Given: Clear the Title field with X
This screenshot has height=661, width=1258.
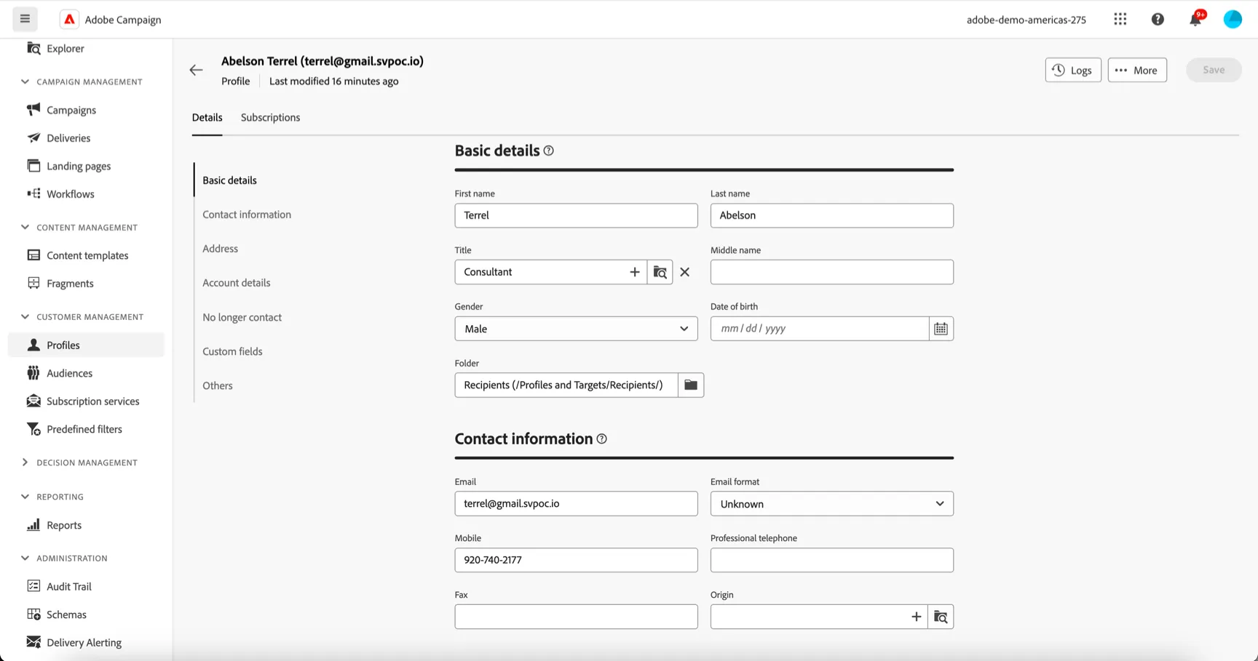Looking at the screenshot, I should [685, 272].
